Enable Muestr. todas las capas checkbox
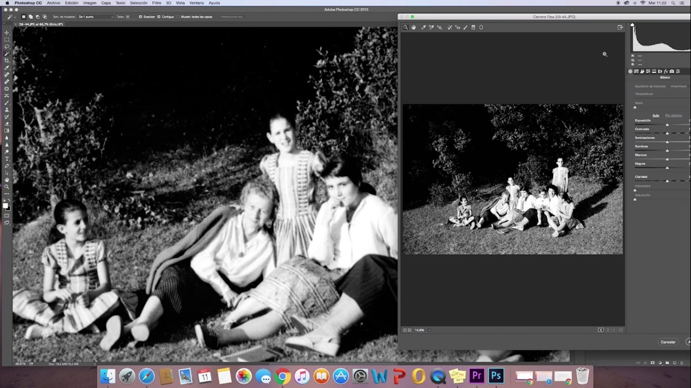This screenshot has height=388, width=691. [178, 17]
